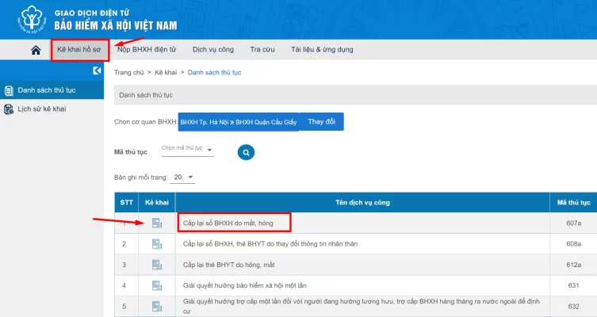Select the Dịch vụ công menu

point(212,49)
